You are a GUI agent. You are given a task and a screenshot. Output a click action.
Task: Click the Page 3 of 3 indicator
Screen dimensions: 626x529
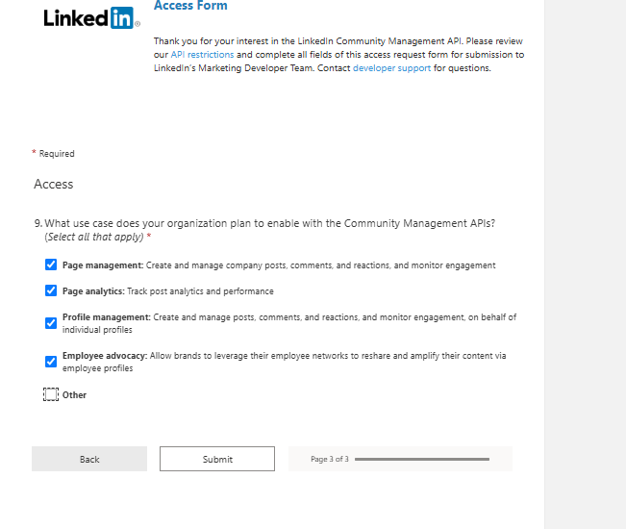click(x=330, y=459)
